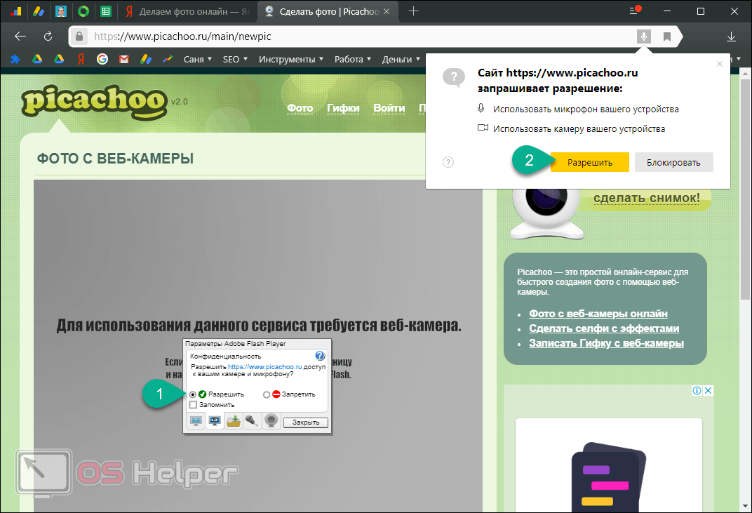The height and width of the screenshot is (513, 752).
Task: Select the Запретить radio button in Flash
Action: (267, 394)
